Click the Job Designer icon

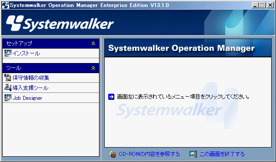pos(8,98)
